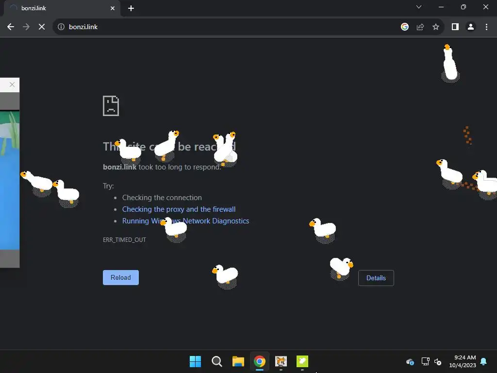Click 'took too long to respond' text
Screen dimensions: 497x373
tap(180, 167)
